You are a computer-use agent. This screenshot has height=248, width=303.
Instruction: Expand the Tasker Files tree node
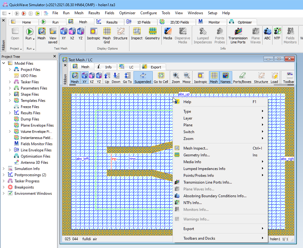(x=10, y=82)
